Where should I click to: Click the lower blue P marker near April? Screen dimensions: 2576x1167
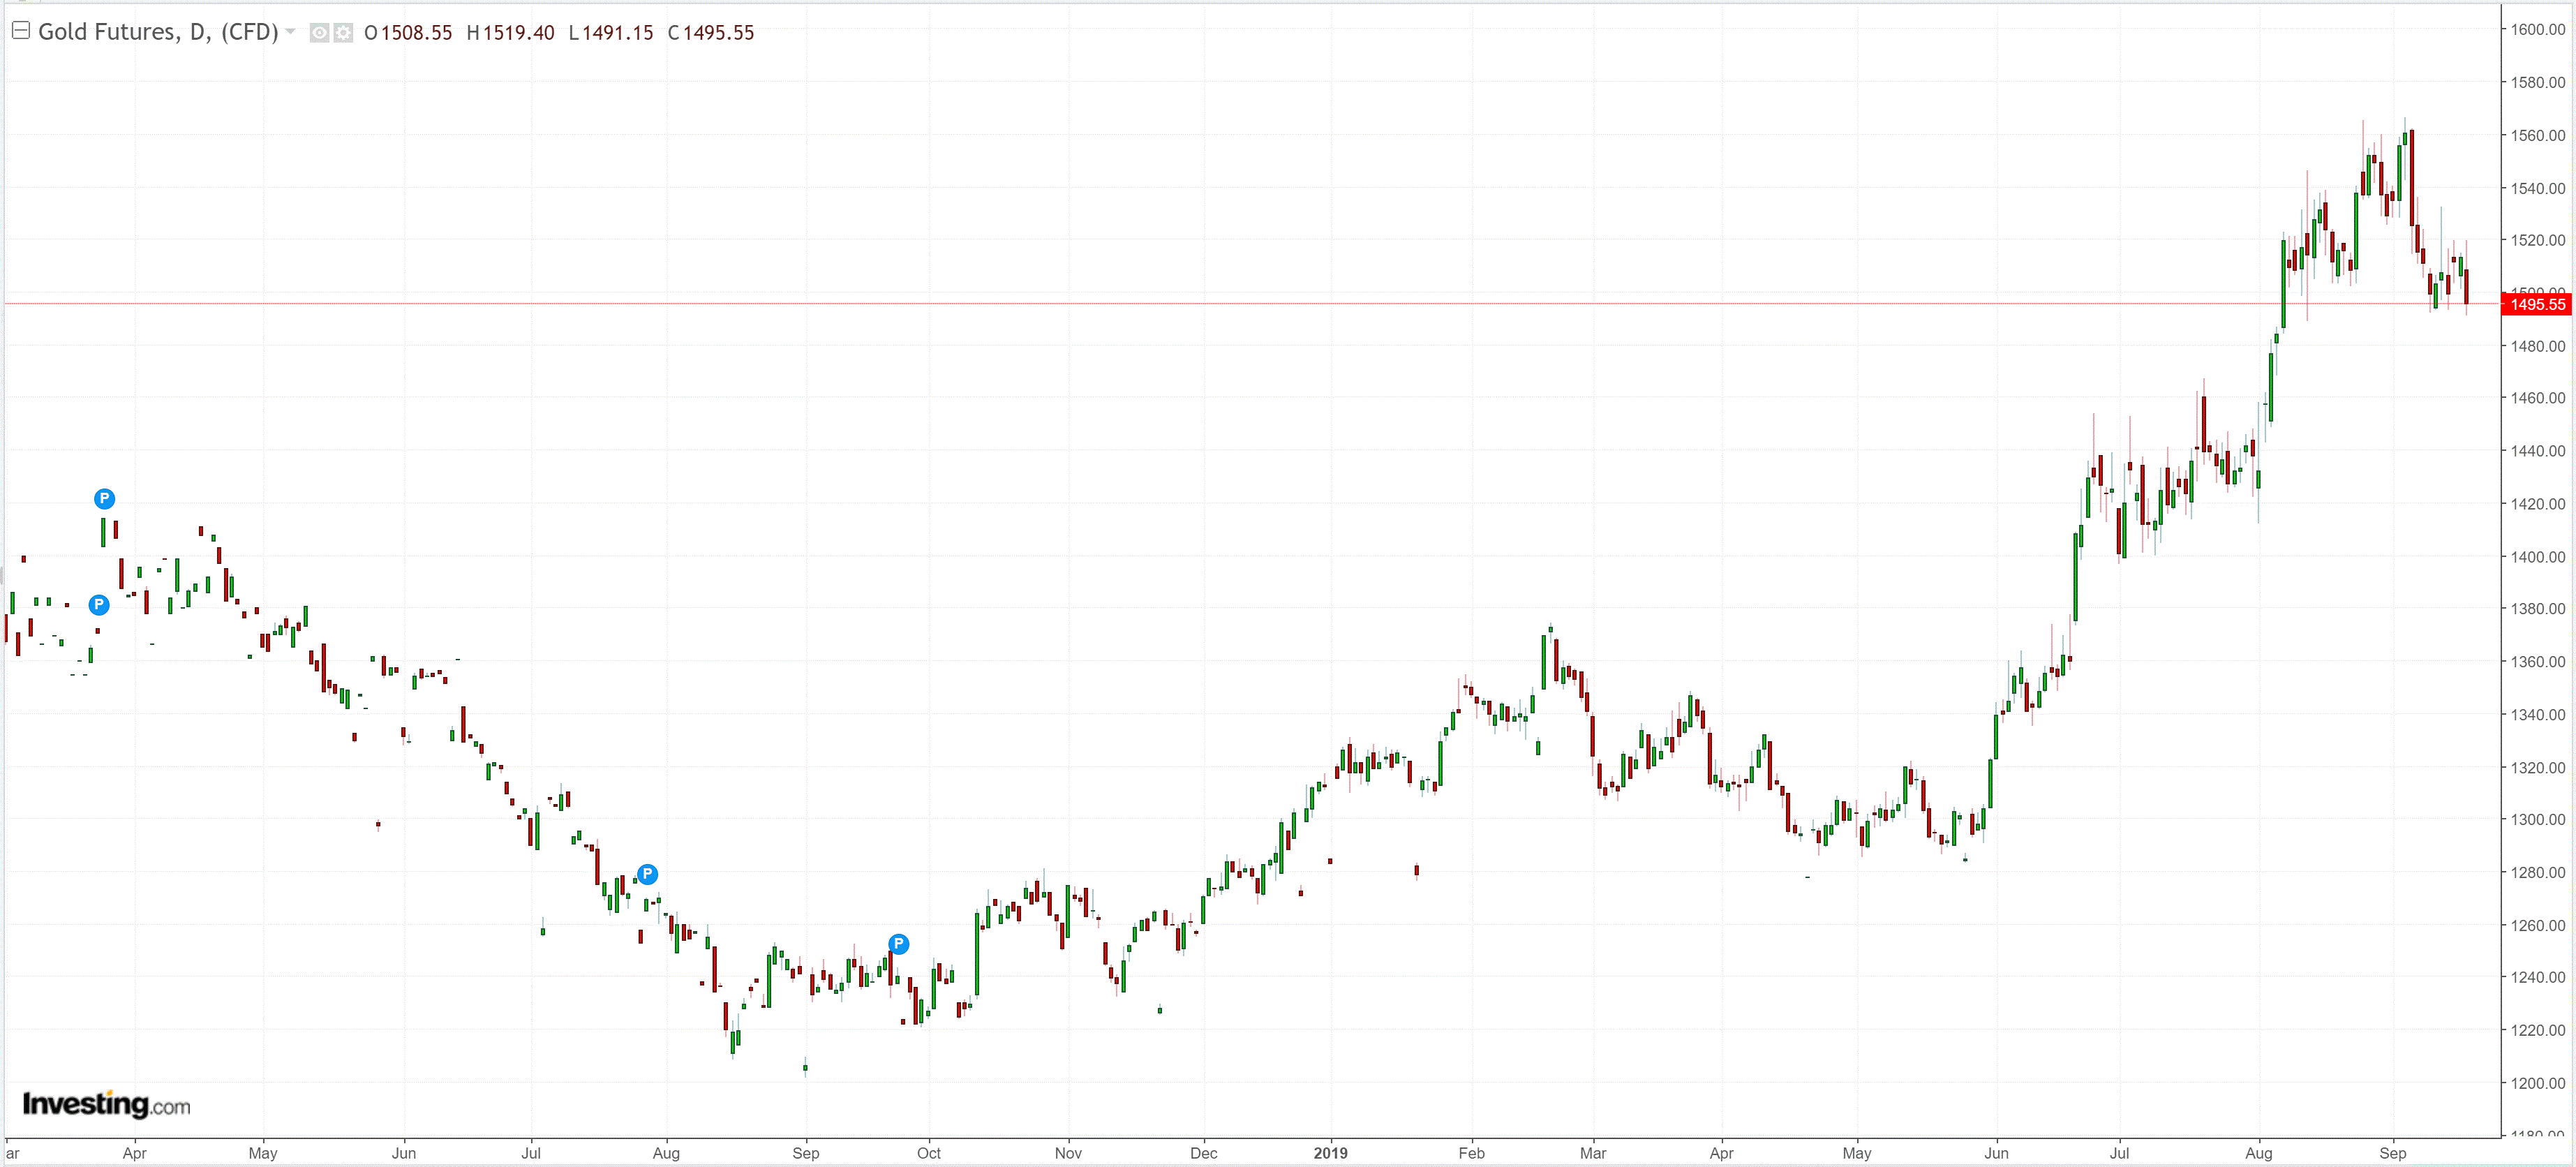point(98,604)
